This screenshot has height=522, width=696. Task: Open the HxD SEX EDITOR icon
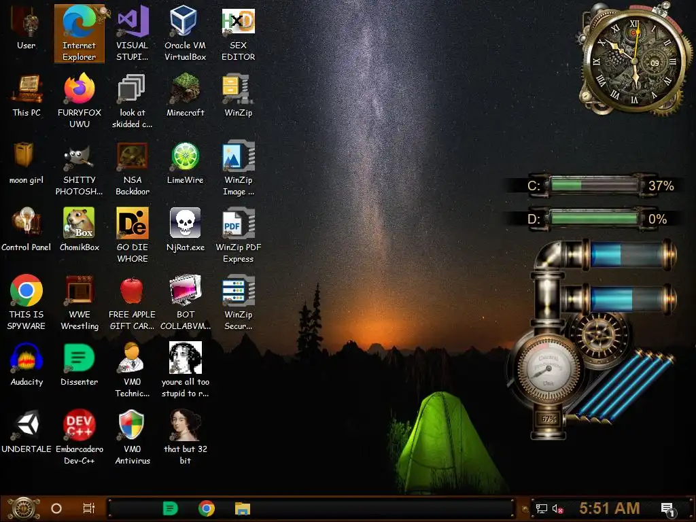(239, 34)
